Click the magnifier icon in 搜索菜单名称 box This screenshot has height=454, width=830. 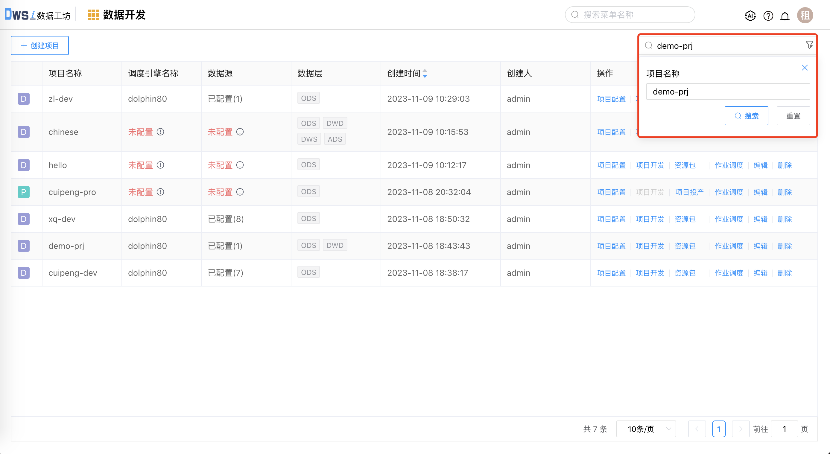pos(575,14)
